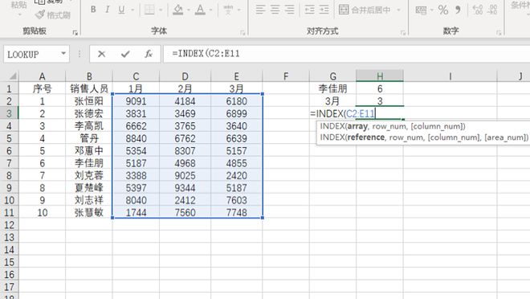This screenshot has height=299, width=530.
Task: Click the 2月 column header cell
Action: coord(185,88)
